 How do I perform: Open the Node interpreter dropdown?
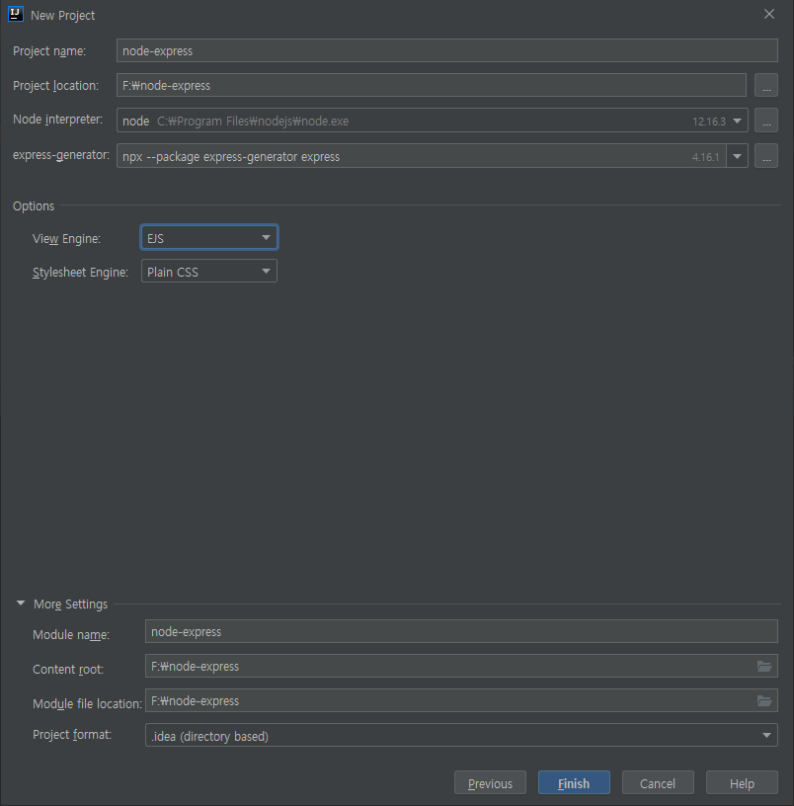click(x=737, y=121)
